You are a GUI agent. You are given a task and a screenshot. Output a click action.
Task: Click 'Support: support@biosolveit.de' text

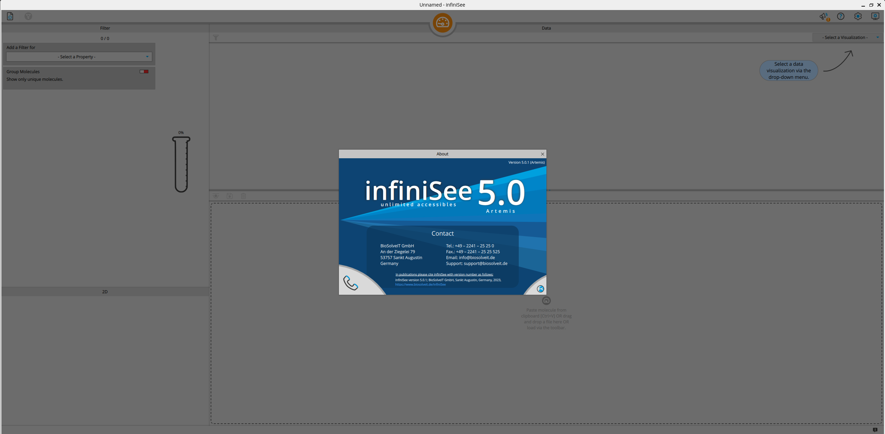tap(477, 263)
